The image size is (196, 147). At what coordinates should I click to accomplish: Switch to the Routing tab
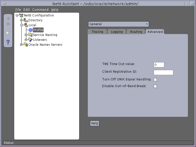point(136,32)
